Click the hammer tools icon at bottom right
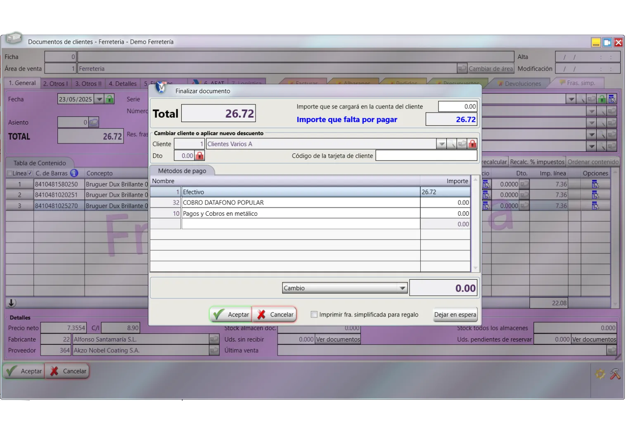 (x=615, y=374)
